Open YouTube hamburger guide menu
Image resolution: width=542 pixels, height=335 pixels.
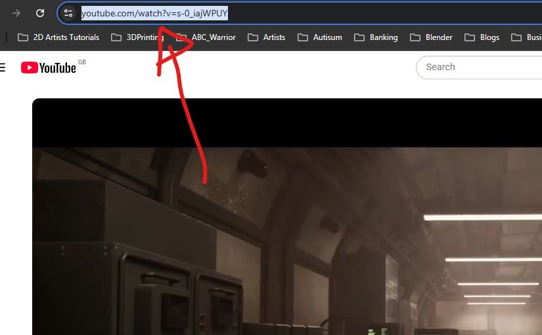[3, 68]
